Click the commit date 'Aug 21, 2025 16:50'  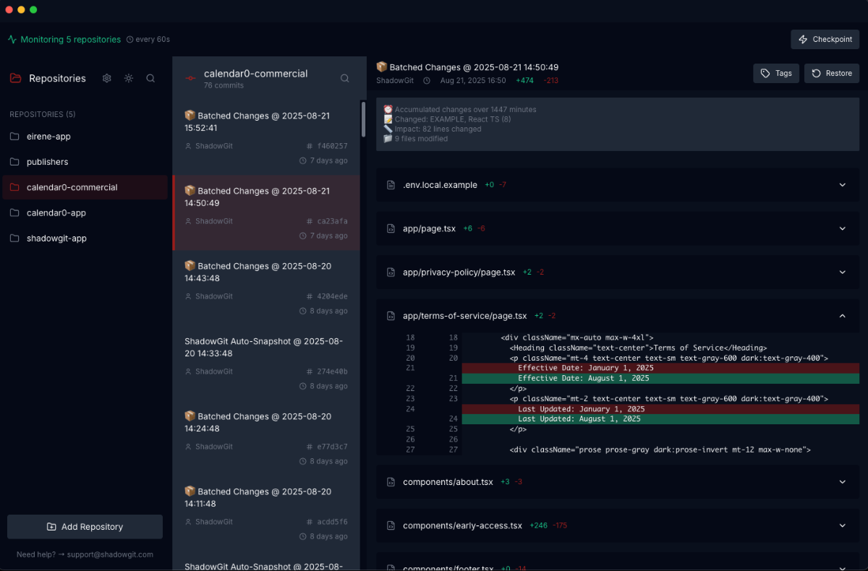(473, 80)
